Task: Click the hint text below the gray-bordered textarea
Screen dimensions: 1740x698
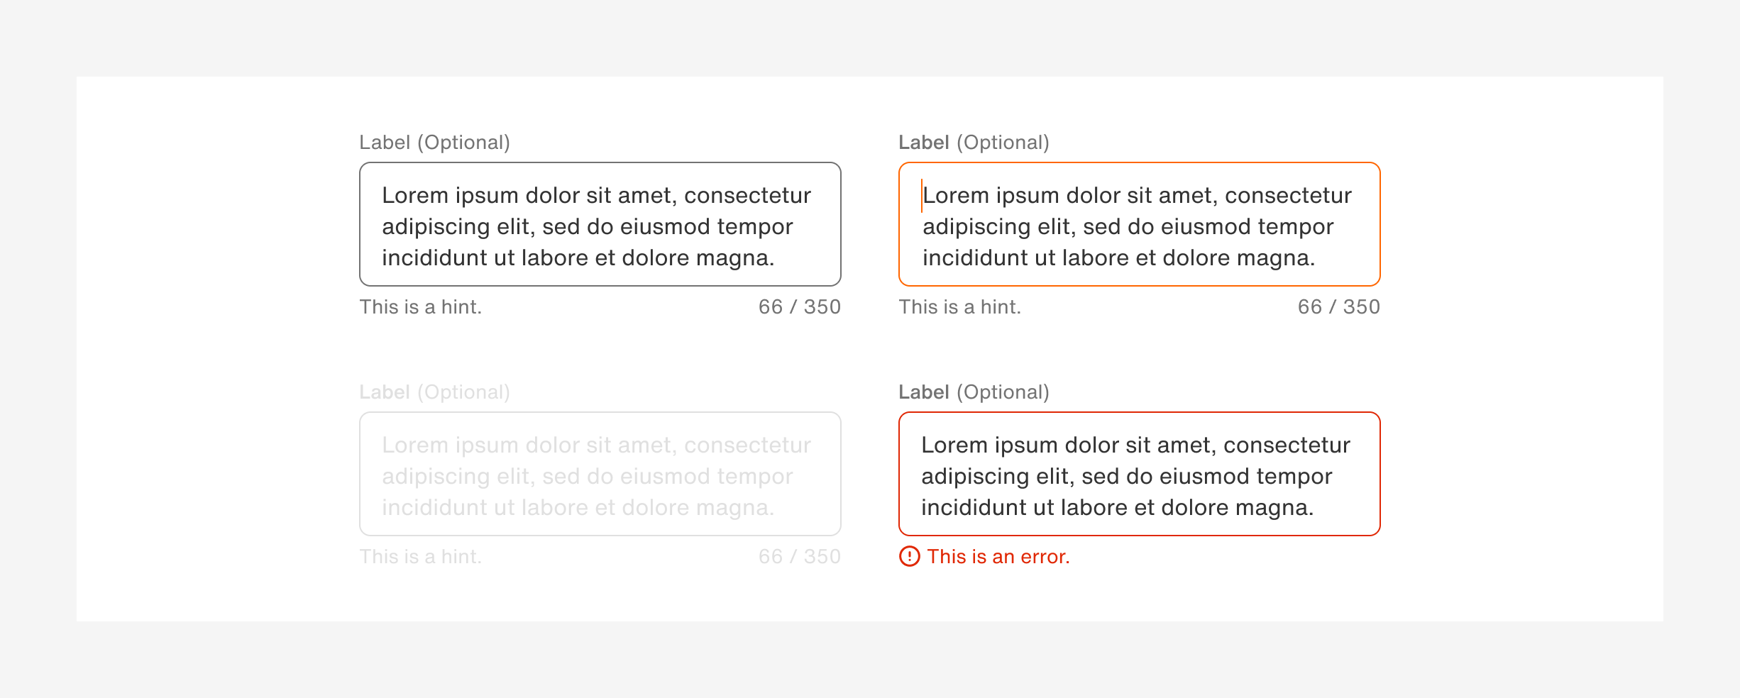Action: tap(420, 307)
